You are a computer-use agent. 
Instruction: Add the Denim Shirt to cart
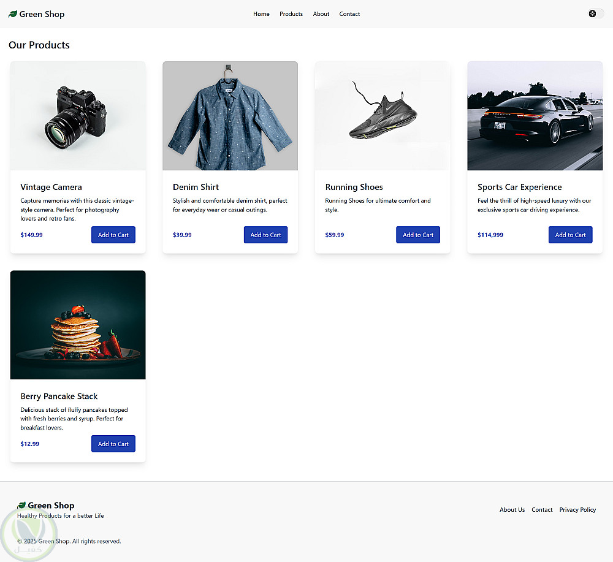tap(265, 235)
